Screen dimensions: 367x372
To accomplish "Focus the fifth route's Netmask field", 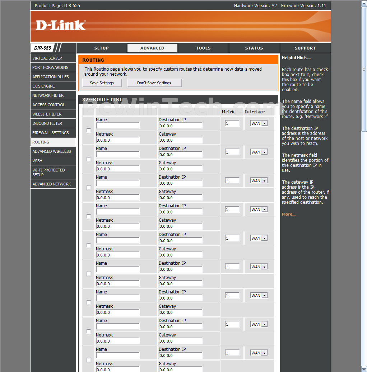I will (117, 255).
